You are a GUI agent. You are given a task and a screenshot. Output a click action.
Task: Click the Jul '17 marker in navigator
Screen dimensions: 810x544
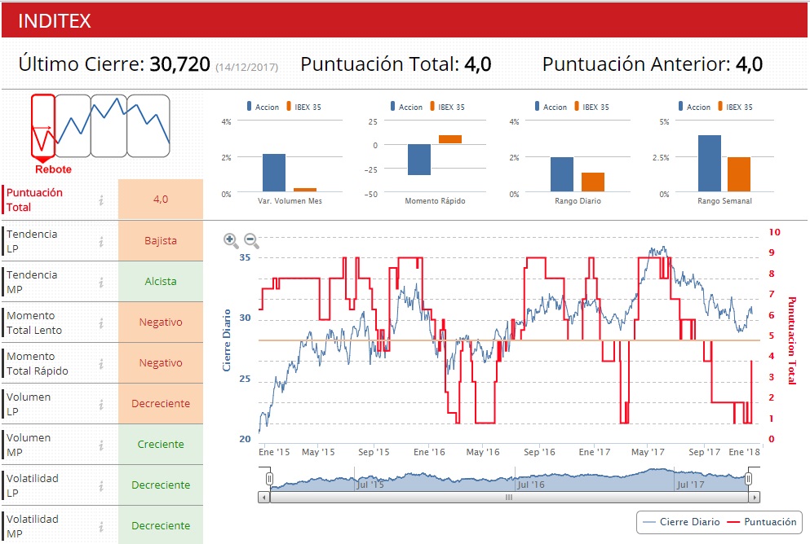691,485
